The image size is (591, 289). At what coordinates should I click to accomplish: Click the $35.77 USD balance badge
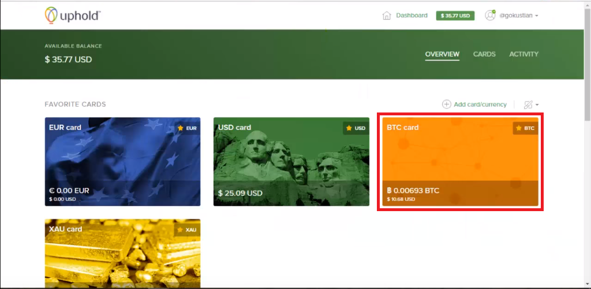click(455, 16)
